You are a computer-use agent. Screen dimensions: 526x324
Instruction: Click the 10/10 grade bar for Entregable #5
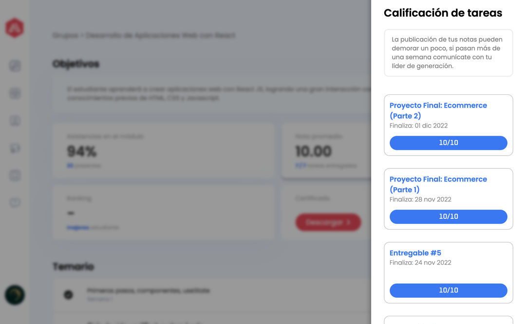448,290
